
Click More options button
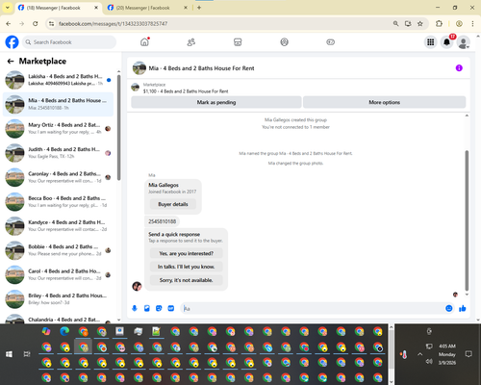point(384,102)
